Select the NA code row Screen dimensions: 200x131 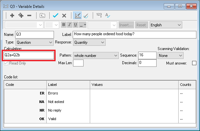[100, 102]
